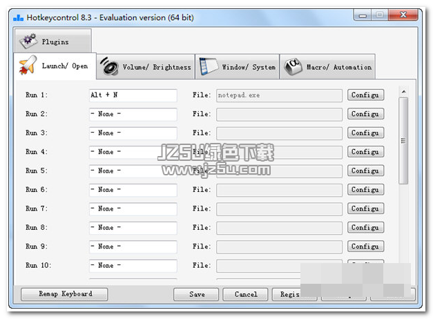Click Configure button for Run 1
This screenshot has width=433, height=319.
[x=365, y=95]
